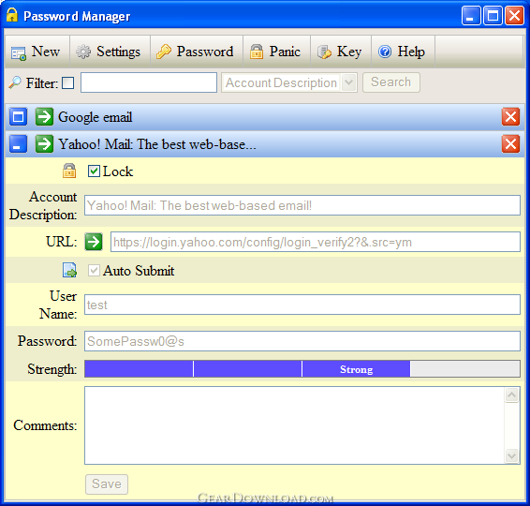Viewport: 530px width, 506px height.
Task: Open the Key toolbar item
Action: [341, 52]
